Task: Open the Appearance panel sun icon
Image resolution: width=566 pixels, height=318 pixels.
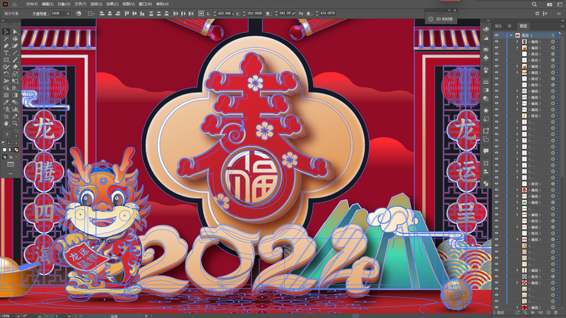Action: (486, 110)
